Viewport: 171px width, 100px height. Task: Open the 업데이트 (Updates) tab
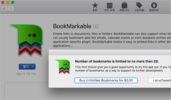coord(154,7)
